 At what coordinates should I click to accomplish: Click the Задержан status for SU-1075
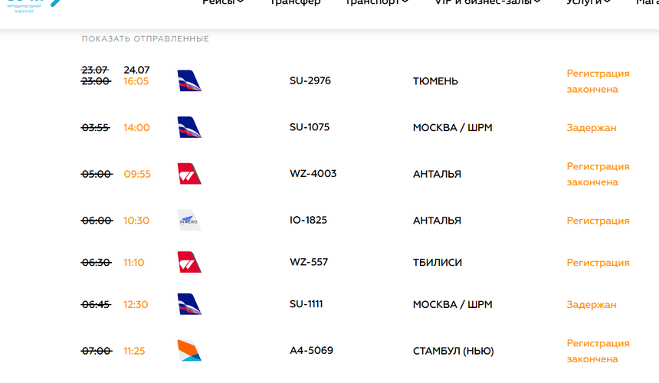(592, 128)
